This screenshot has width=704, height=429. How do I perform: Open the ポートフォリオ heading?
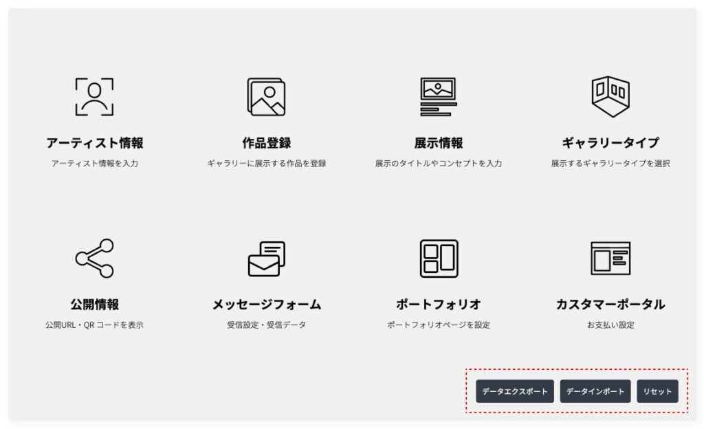(438, 305)
